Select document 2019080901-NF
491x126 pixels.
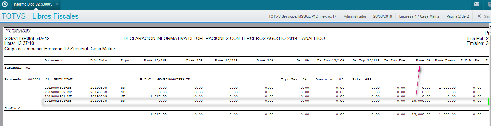[58, 96]
